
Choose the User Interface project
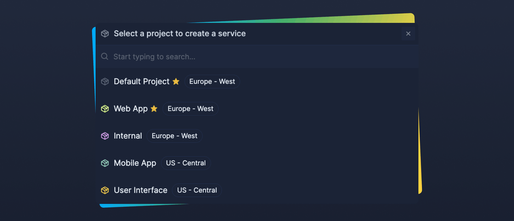click(257, 190)
